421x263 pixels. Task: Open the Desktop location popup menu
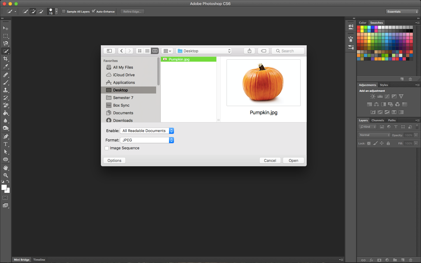coord(204,51)
